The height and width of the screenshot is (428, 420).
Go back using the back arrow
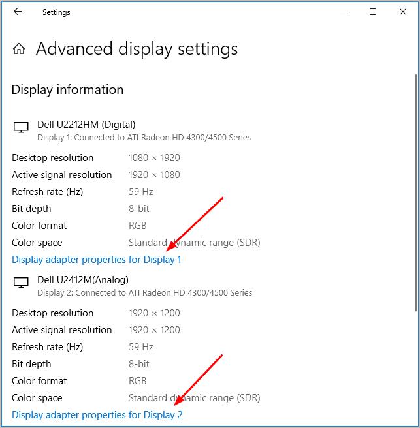point(18,12)
